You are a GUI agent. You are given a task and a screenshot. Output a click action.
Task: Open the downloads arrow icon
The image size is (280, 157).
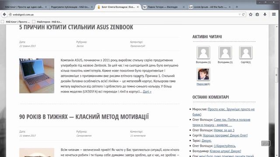(265, 14)
